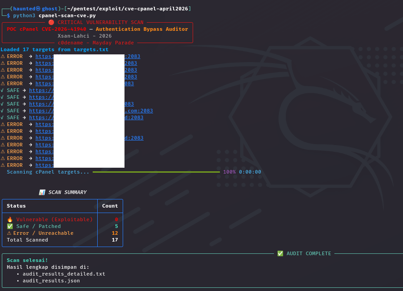403x291 pixels.
Task: Click the fire icon next to Vulnerable
Action: 10,219
